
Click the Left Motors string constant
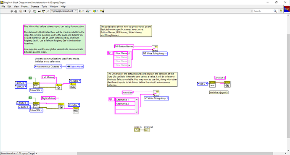tap(48, 77)
